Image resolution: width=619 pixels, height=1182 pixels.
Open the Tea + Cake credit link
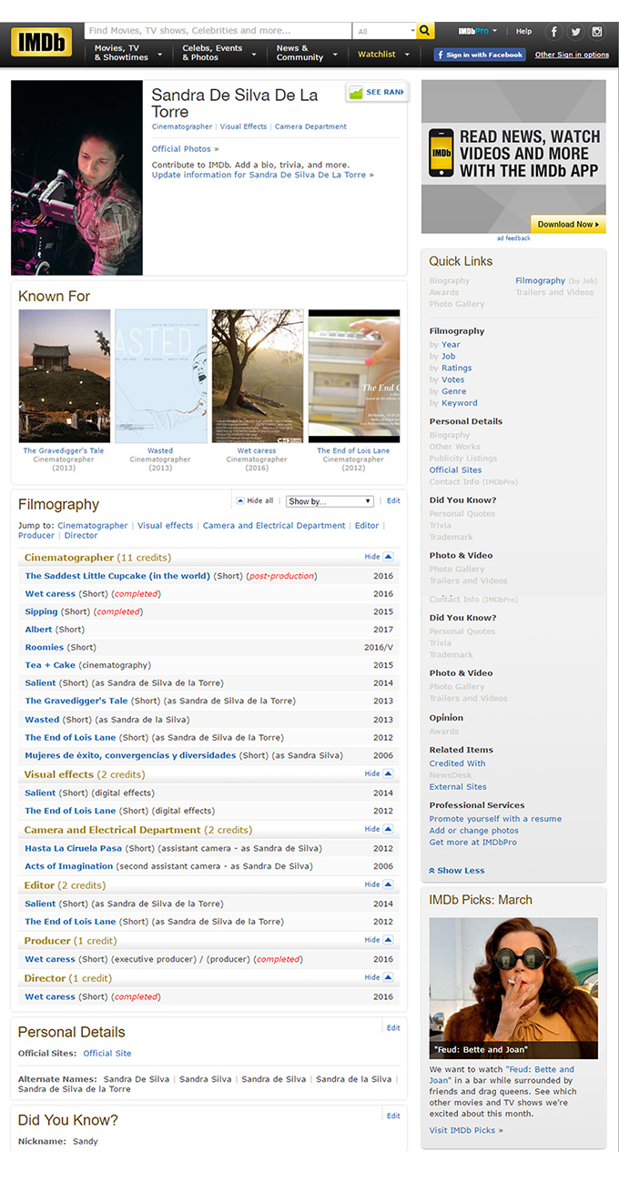click(50, 665)
